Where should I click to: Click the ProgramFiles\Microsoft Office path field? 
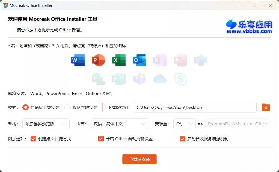238,124
